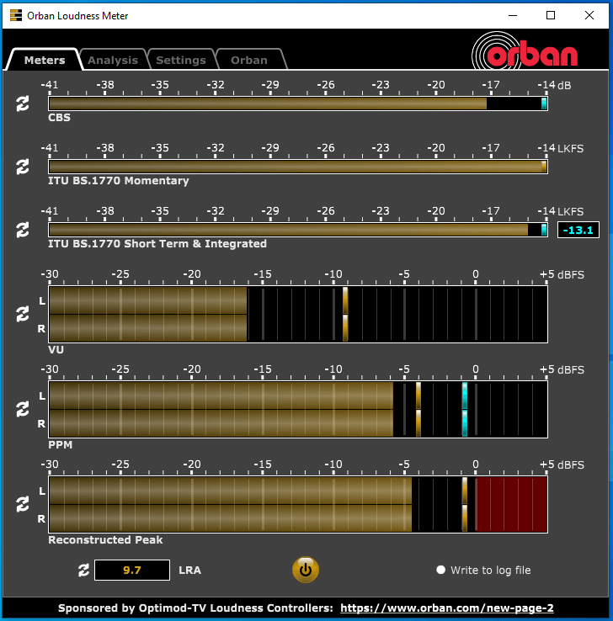The width and height of the screenshot is (613, 621).
Task: Click the app icon in title bar
Action: pyautogui.click(x=16, y=15)
